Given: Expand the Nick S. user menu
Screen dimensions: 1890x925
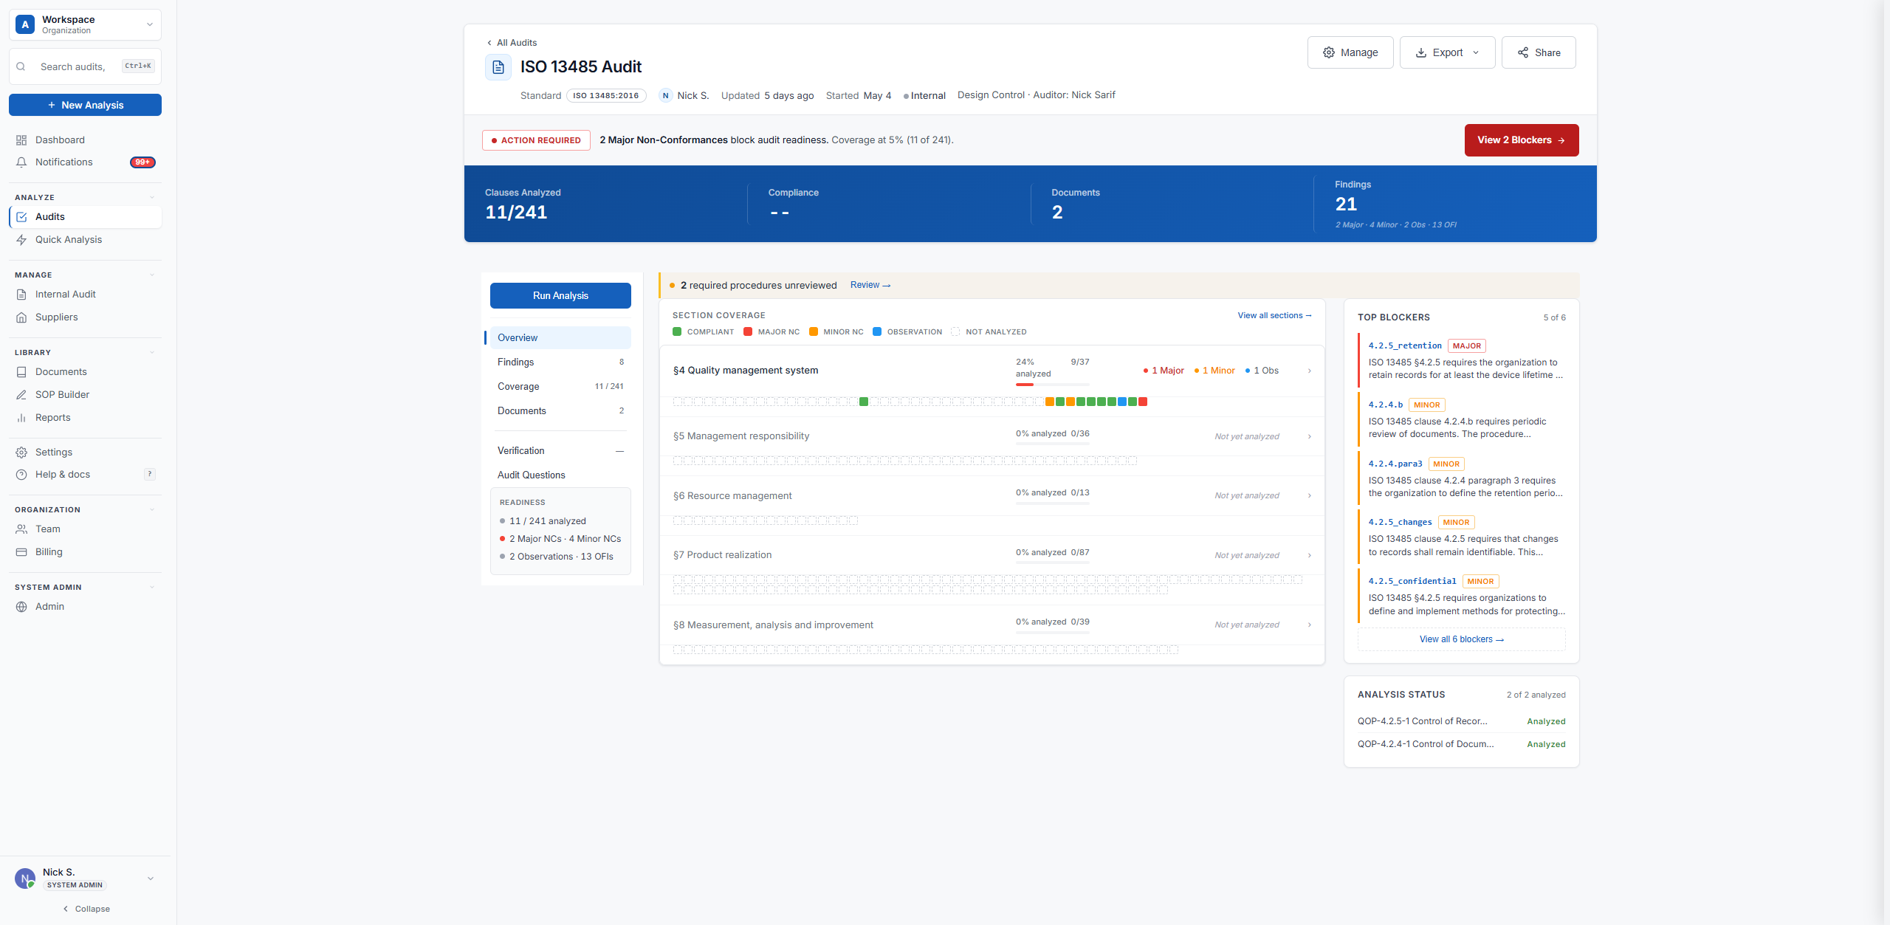Looking at the screenshot, I should 151,878.
